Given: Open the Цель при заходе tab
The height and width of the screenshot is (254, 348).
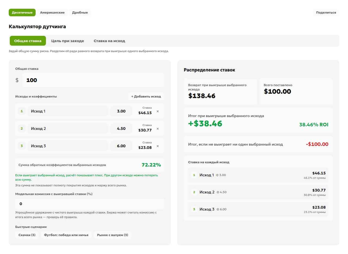Looking at the screenshot, I should (x=68, y=41).
